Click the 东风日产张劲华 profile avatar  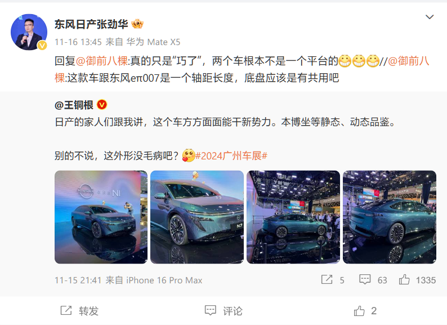[x=29, y=32]
